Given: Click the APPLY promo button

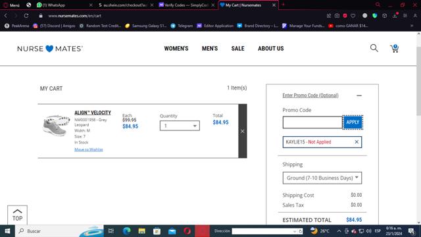Looking at the screenshot, I should pyautogui.click(x=353, y=122).
